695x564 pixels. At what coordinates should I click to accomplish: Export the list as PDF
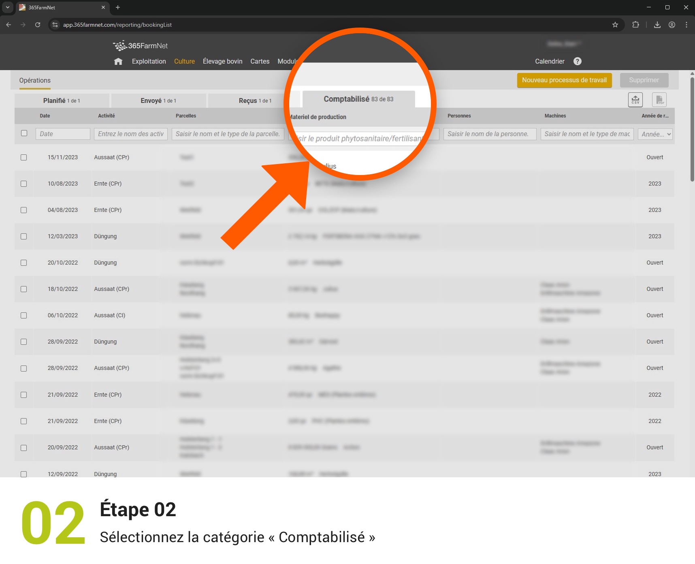(x=659, y=100)
